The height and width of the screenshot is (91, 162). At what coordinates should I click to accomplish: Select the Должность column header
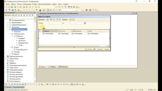[64, 31]
